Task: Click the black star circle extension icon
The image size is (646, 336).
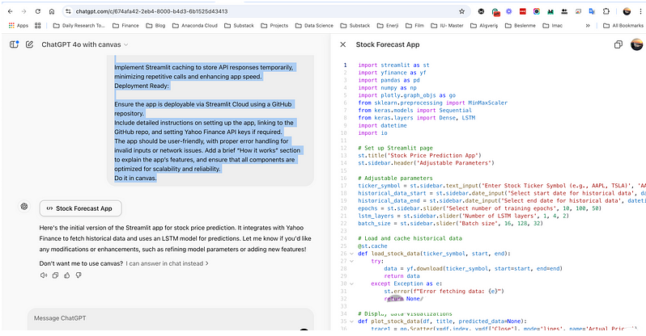Action: tap(481, 11)
